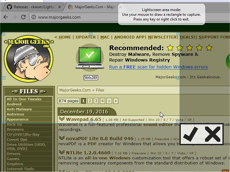The height and width of the screenshot is (172, 230).
Task: Click MajorGeeks.Com breadcrumb link
Action: point(75,90)
